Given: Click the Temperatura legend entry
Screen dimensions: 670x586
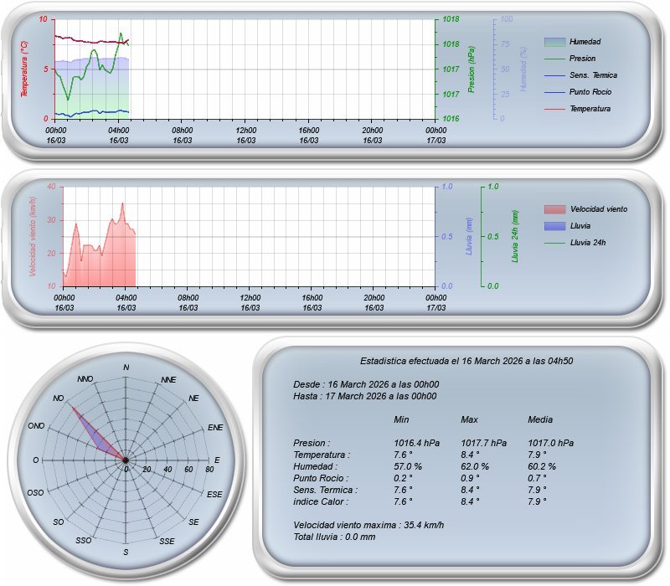Looking at the screenshot, I should 590,109.
